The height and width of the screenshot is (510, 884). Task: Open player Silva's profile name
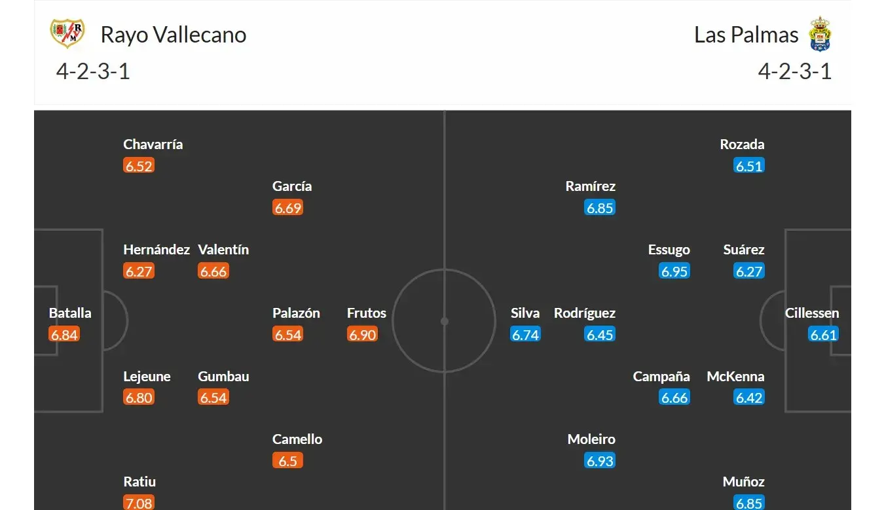tap(525, 313)
